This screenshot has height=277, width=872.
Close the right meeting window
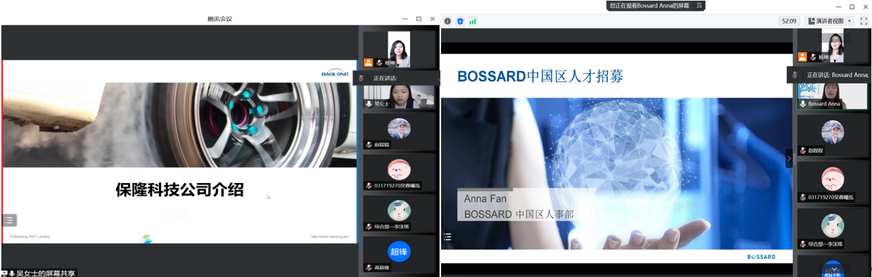click(x=865, y=6)
